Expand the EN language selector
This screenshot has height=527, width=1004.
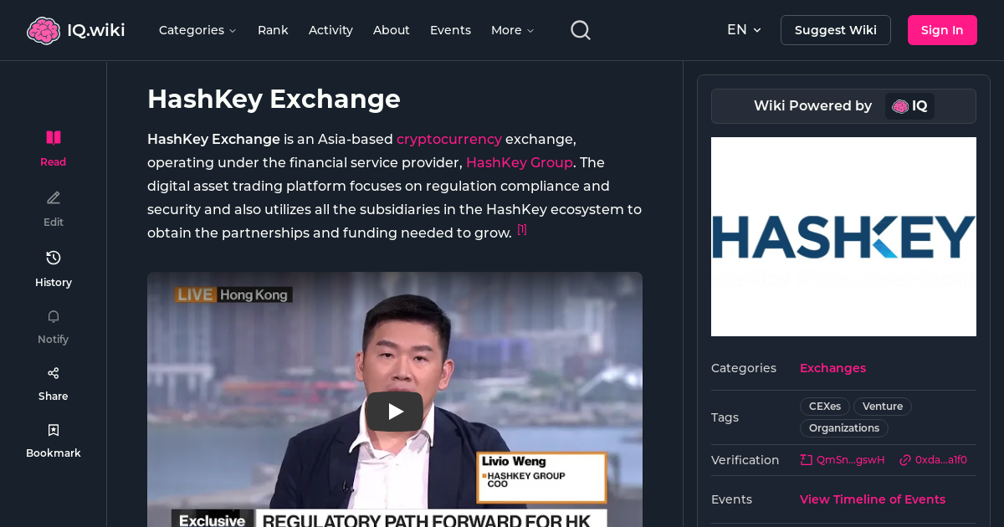pos(744,29)
